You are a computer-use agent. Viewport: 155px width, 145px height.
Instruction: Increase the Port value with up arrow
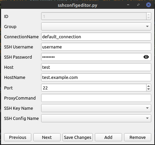pos(149,86)
